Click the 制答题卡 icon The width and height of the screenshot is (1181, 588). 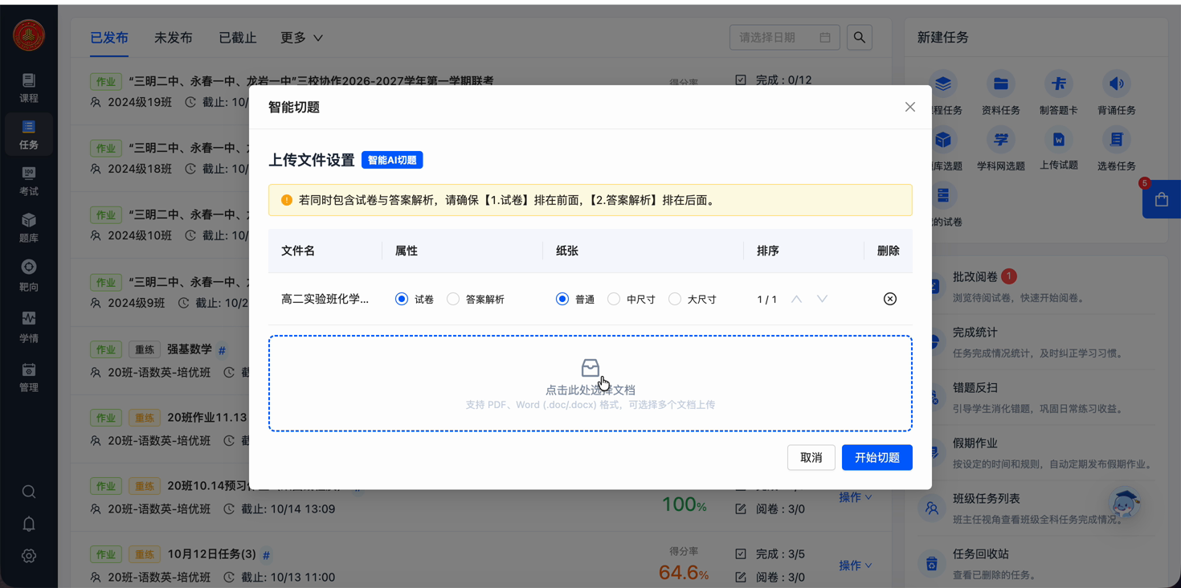click(1058, 84)
